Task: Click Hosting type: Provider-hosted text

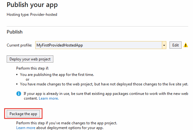Action: pos(32,15)
